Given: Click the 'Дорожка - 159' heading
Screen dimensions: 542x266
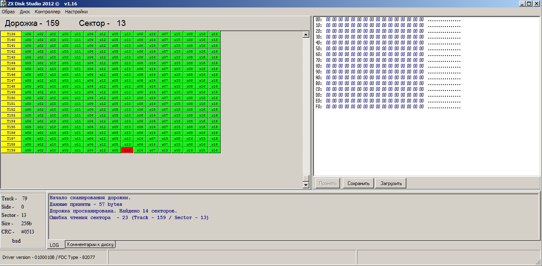Looking at the screenshot, I should click(x=32, y=23).
